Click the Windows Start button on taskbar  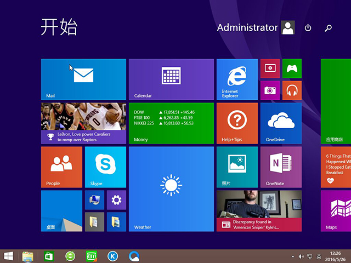click(9, 256)
